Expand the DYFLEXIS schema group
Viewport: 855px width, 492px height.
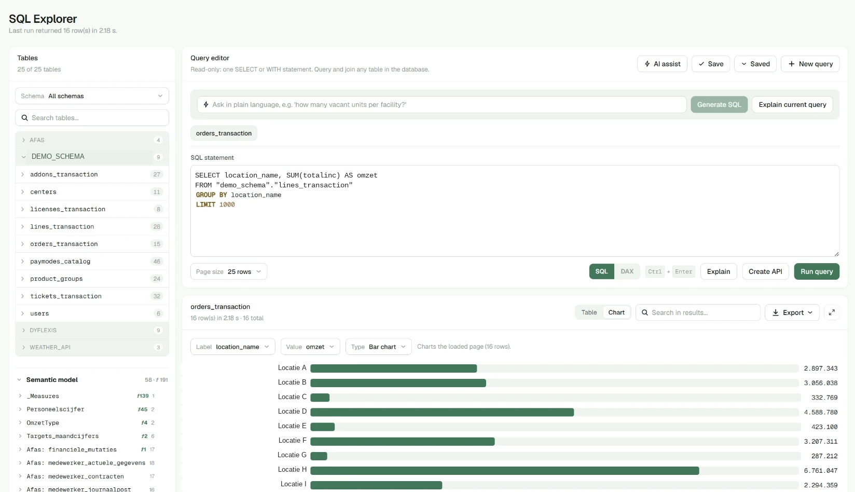(92, 330)
